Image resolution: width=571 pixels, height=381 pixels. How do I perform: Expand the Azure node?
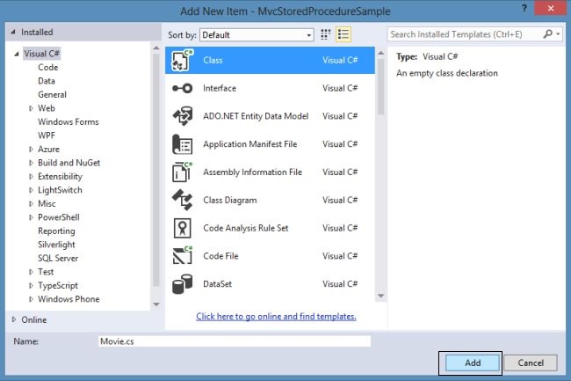click(31, 149)
